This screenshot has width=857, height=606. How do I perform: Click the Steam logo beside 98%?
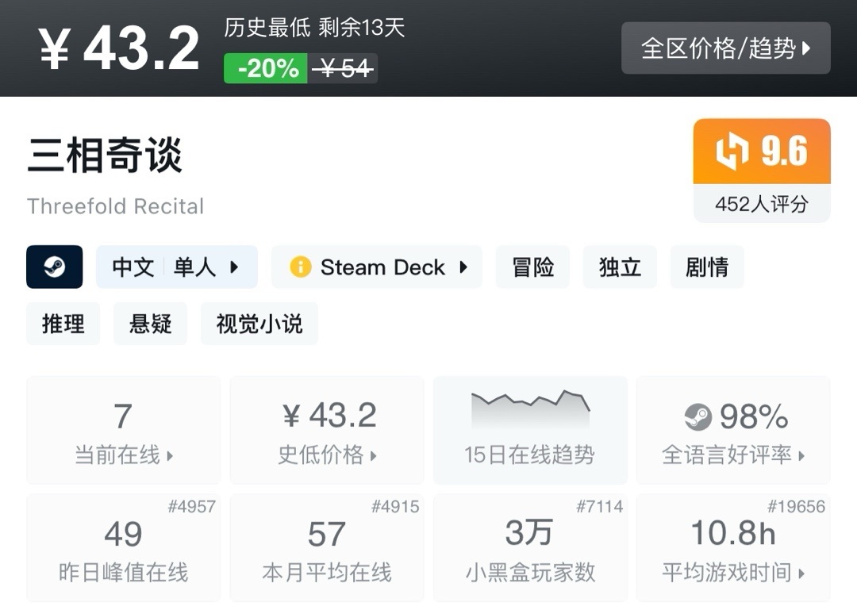pyautogui.click(x=698, y=416)
